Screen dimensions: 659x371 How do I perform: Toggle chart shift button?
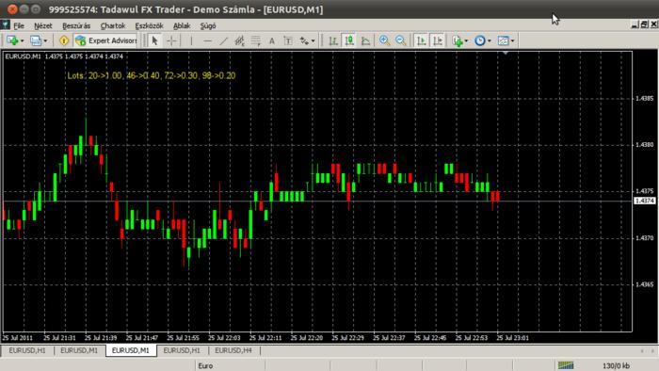coord(438,40)
